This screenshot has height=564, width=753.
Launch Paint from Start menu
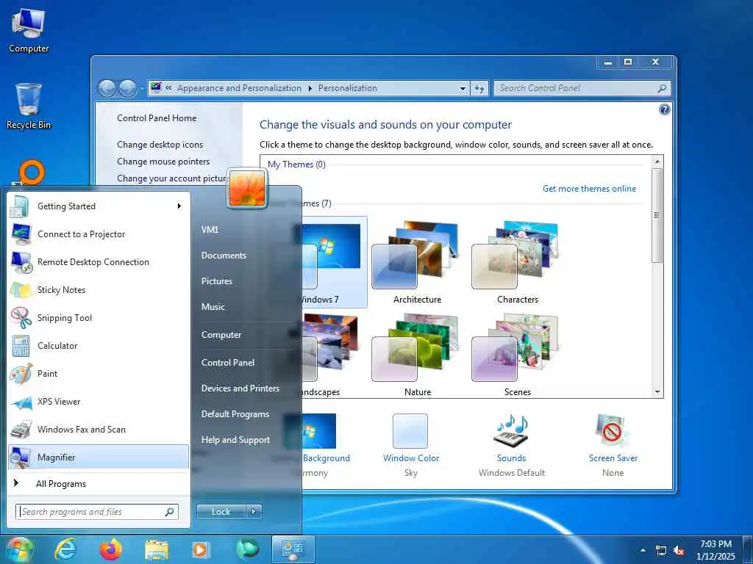click(x=99, y=373)
